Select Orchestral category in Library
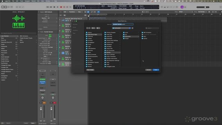 [x=9, y=51]
